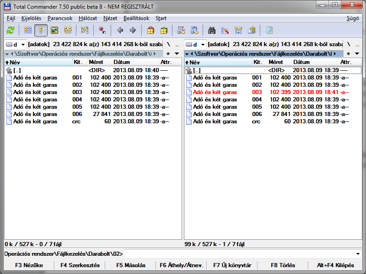The image size is (366, 274).
Task: Select the 005 file in the right panel
Action: point(273,107)
